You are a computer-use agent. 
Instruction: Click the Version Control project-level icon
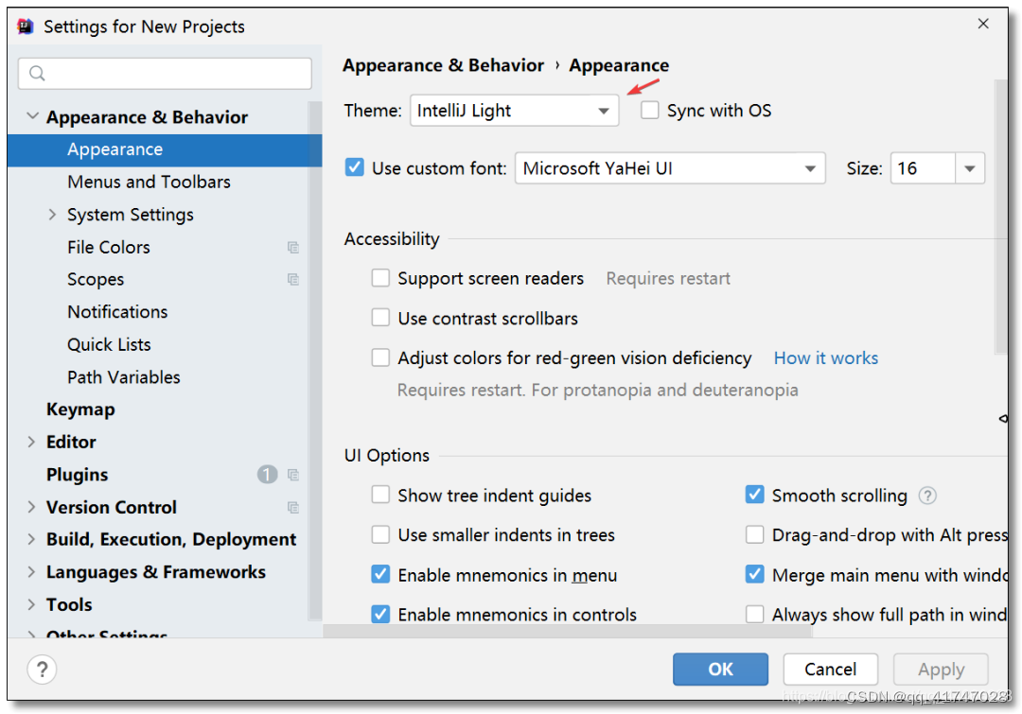click(293, 508)
